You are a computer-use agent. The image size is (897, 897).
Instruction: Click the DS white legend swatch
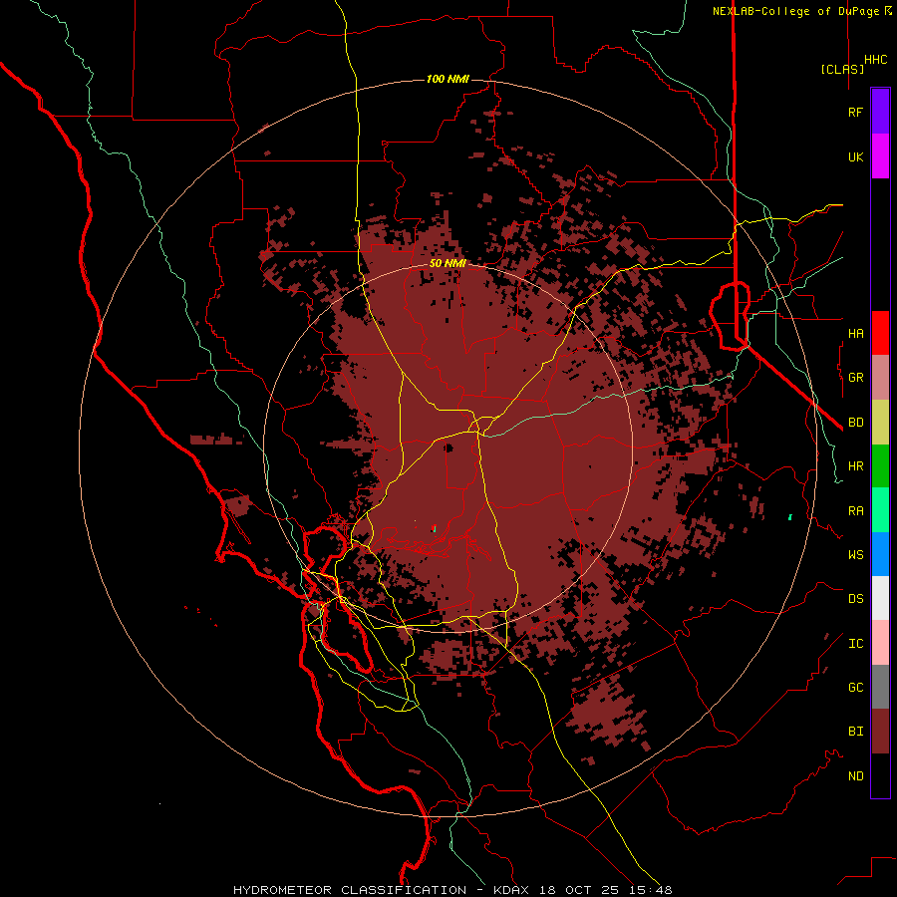click(880, 598)
